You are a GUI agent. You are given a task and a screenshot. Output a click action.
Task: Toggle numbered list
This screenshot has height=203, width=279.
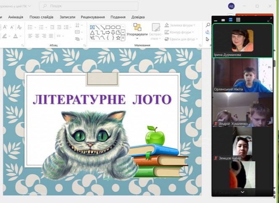tap(41, 27)
